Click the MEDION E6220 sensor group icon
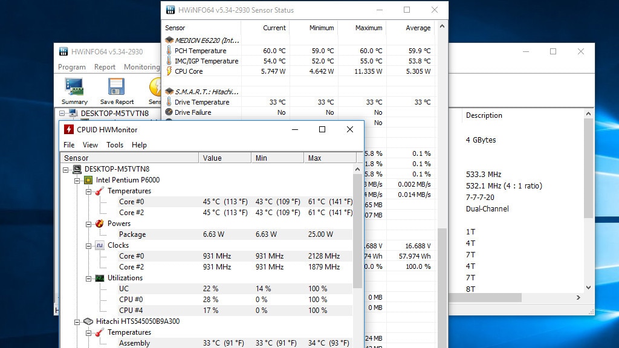Viewport: 619px width, 348px height. [169, 40]
